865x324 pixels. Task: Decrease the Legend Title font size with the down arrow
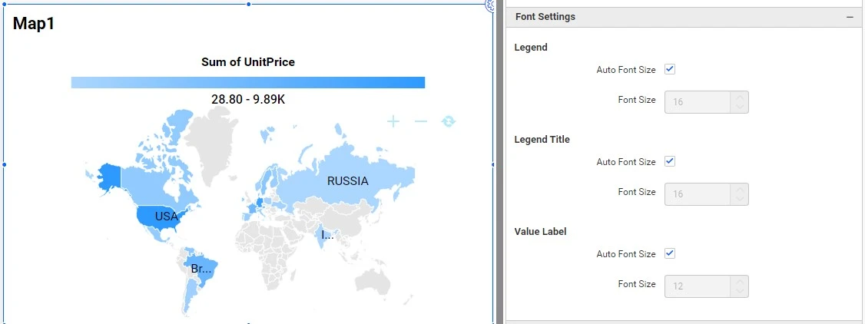click(x=739, y=200)
